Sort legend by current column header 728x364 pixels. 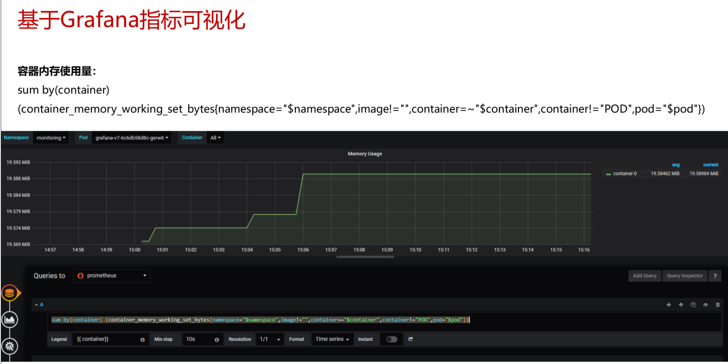coord(711,165)
